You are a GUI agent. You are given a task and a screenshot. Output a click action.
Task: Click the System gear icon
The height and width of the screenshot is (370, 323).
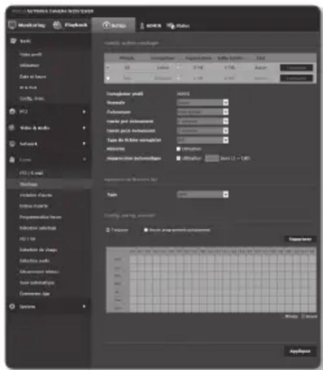coord(12,306)
